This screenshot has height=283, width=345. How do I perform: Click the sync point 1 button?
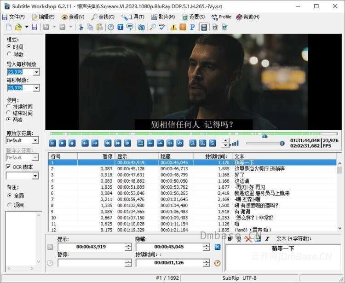click(193, 143)
